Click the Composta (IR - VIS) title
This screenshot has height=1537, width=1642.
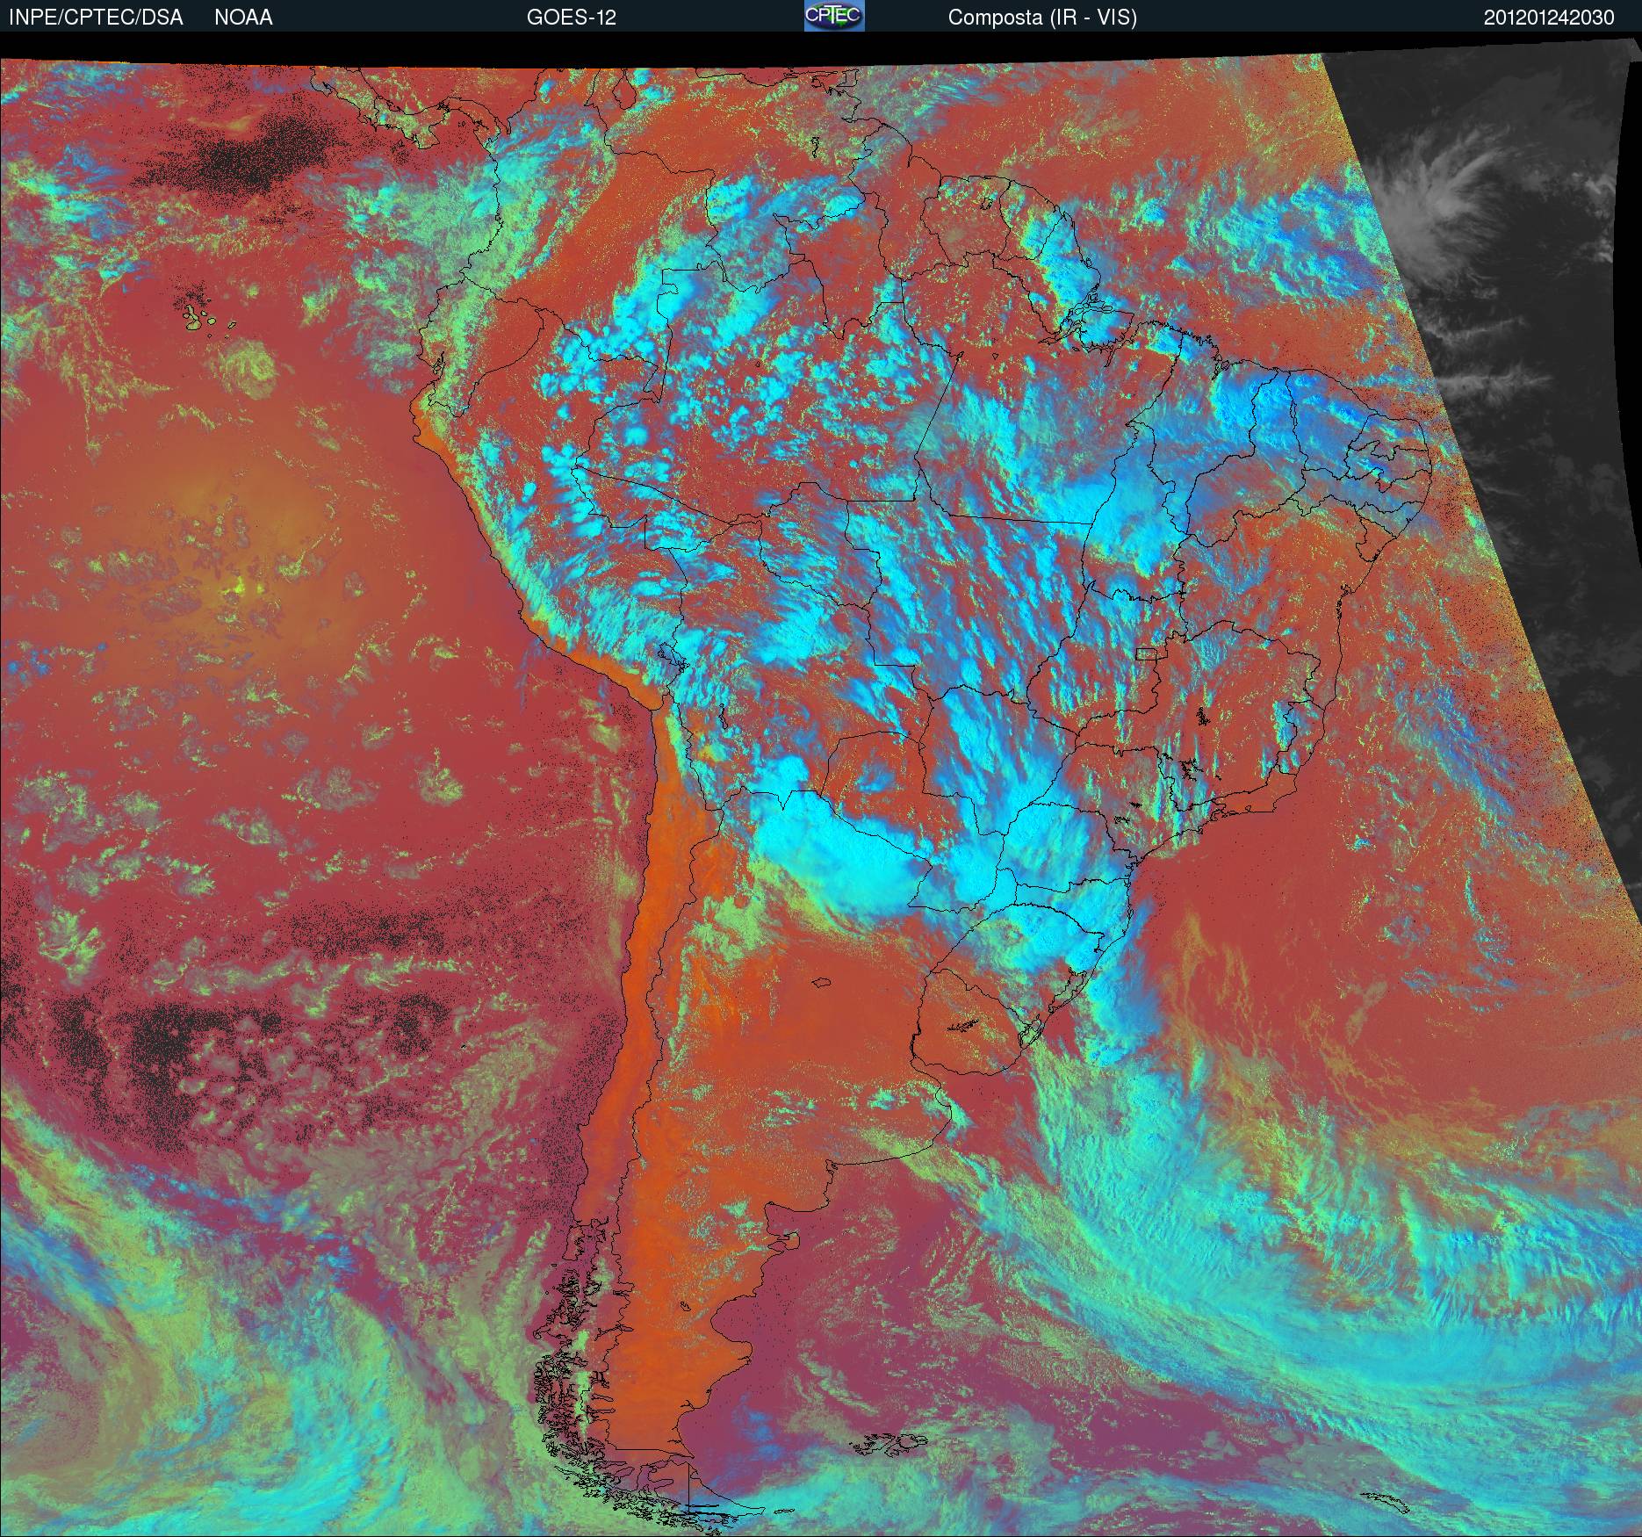[x=1042, y=18]
